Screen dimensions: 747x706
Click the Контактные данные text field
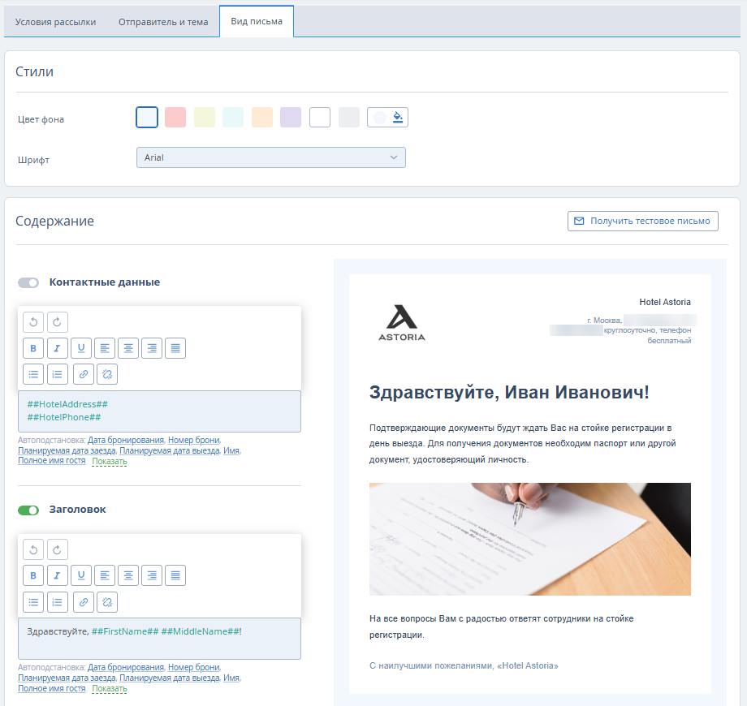point(159,411)
